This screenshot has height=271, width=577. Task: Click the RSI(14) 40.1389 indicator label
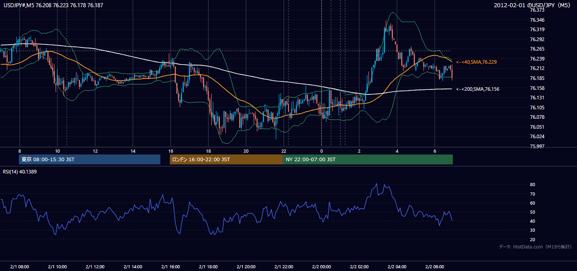[20, 172]
